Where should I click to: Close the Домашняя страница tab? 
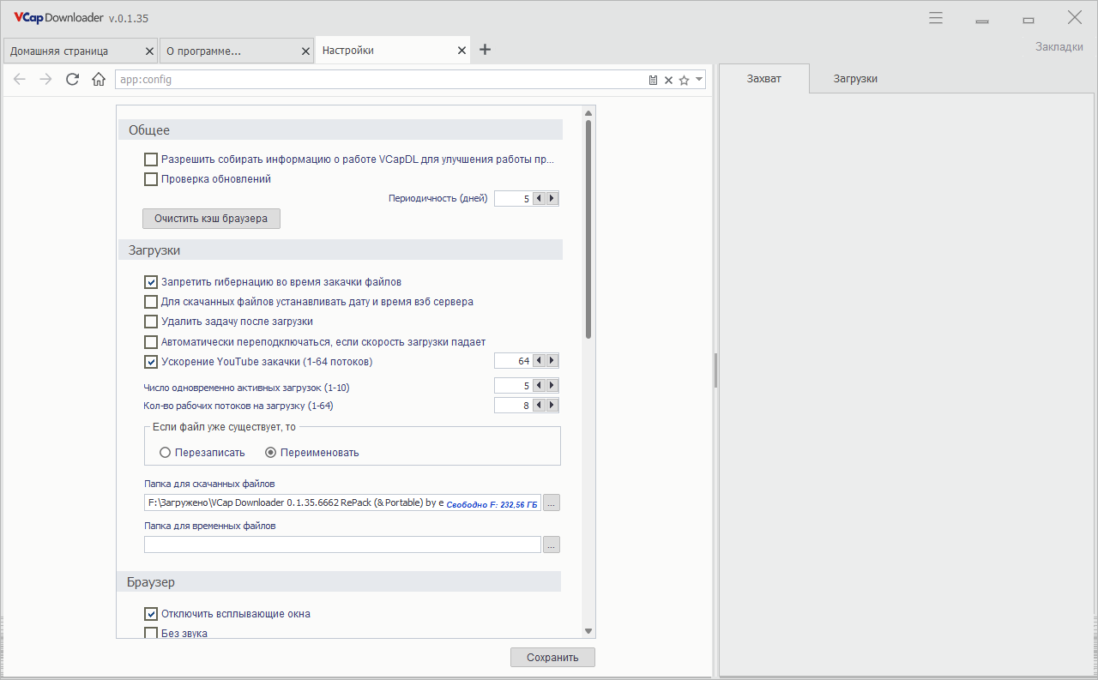pyautogui.click(x=149, y=51)
